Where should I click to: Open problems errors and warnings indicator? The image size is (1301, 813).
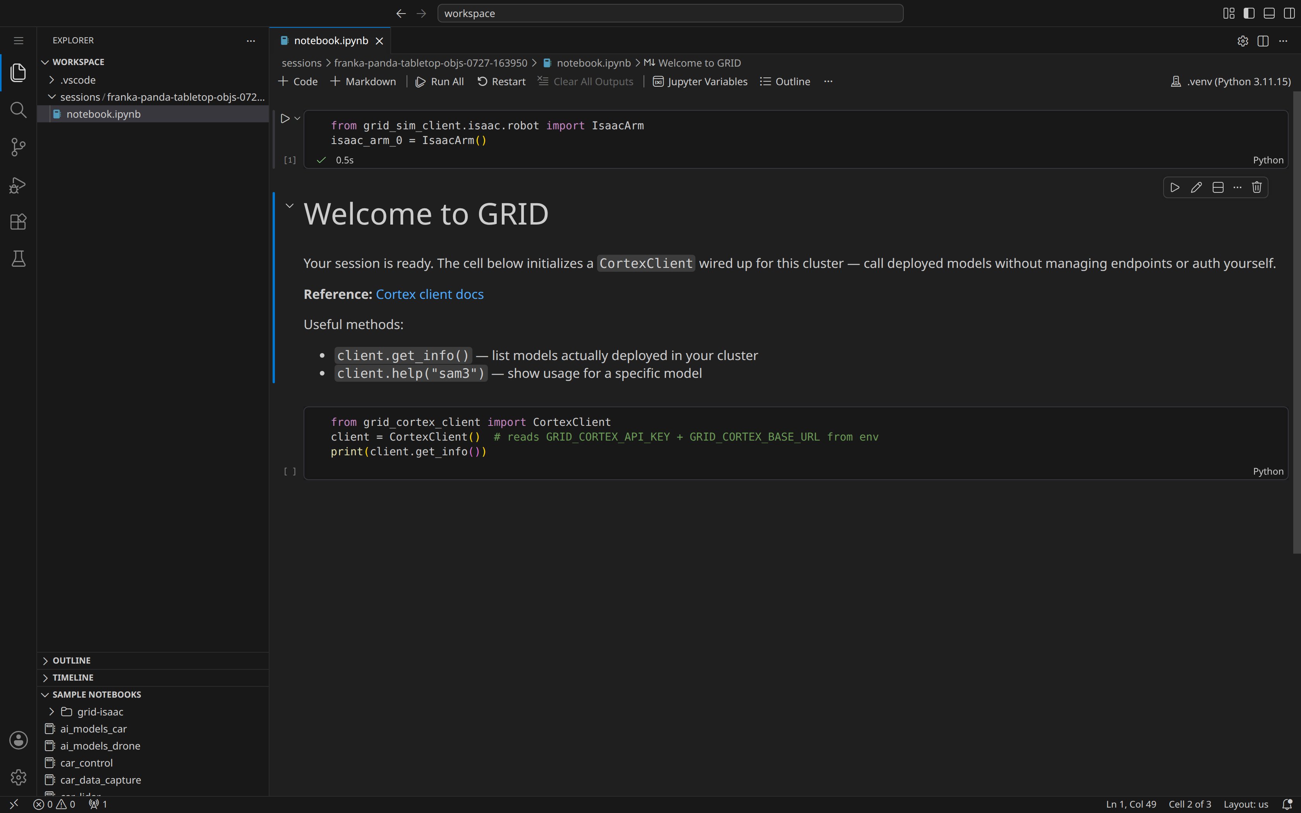point(54,804)
